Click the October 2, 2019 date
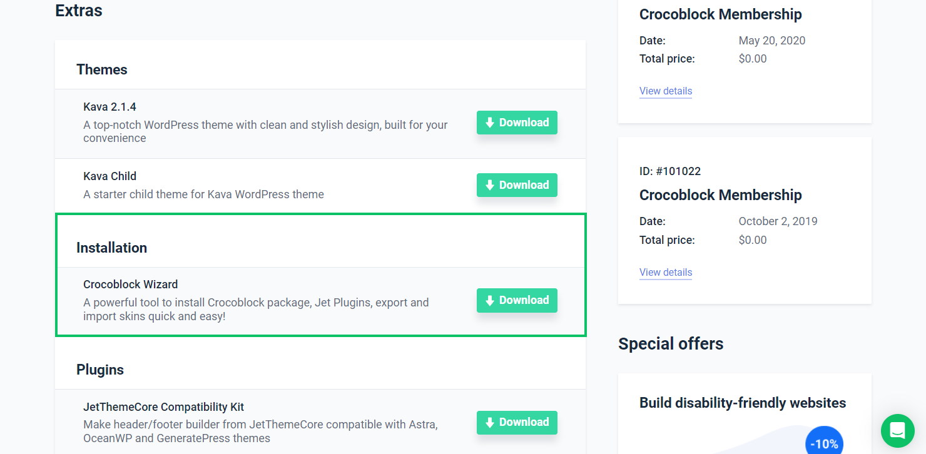Viewport: 926px width, 454px height. click(778, 221)
